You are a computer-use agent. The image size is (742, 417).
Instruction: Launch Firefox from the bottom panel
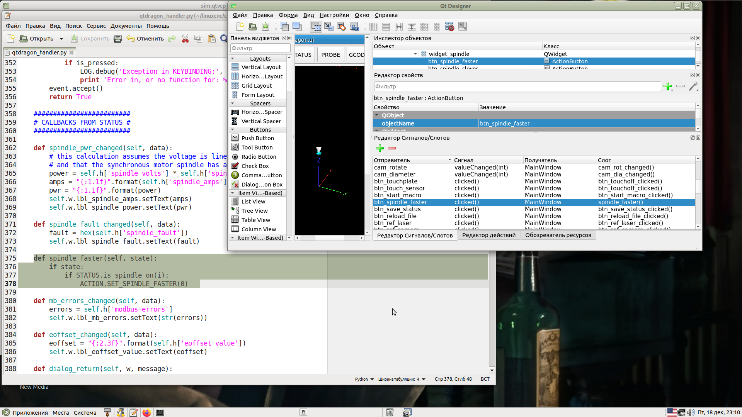146,412
